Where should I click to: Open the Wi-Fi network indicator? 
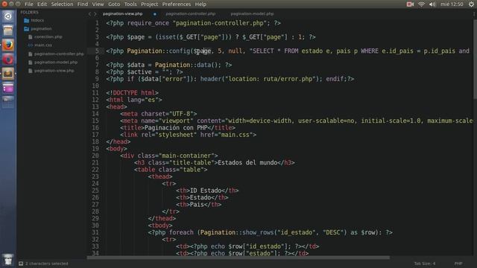pyautogui.click(x=421, y=4)
